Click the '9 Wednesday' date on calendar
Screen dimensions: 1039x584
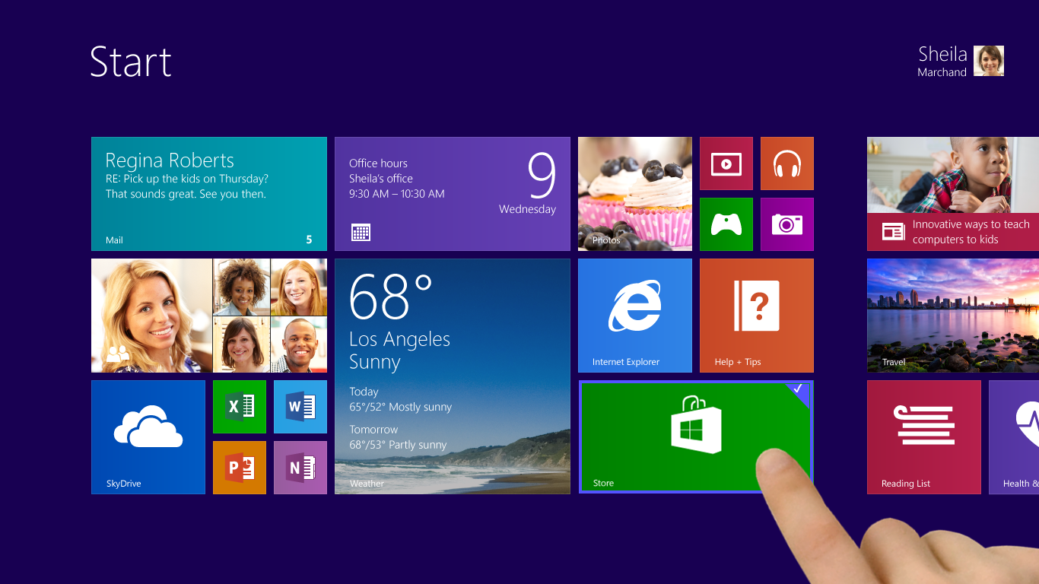click(528, 184)
